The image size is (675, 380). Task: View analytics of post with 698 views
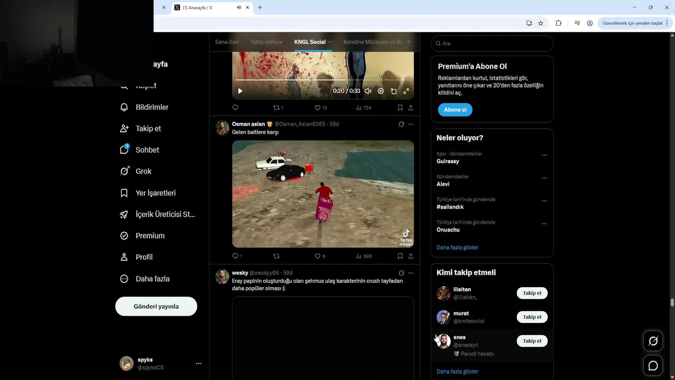tap(364, 256)
